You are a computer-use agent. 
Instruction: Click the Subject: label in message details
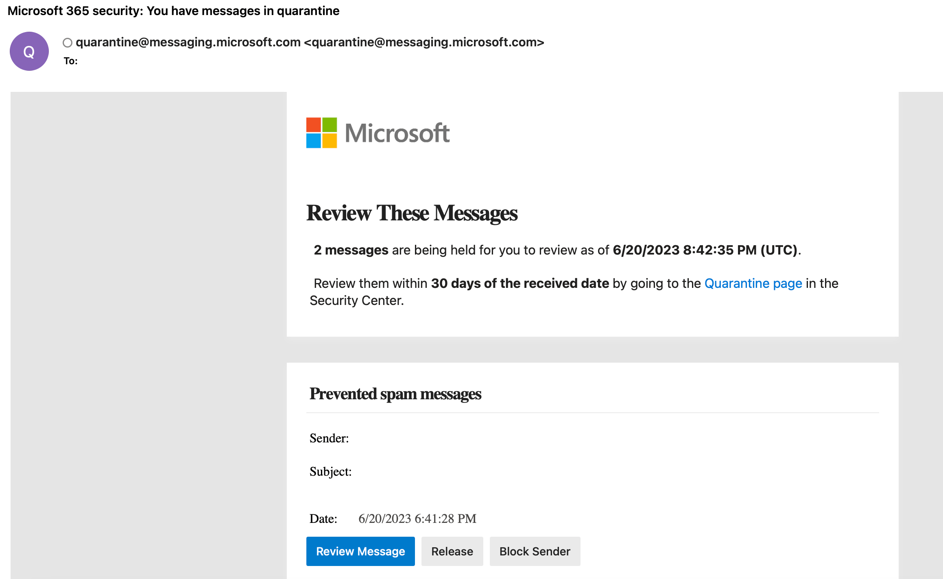[x=330, y=472]
